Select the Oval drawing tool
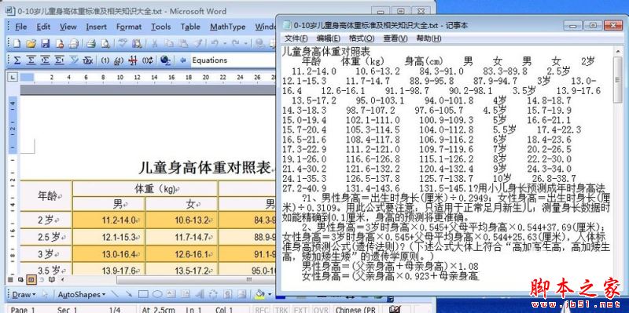This screenshot has height=313, width=629. pyautogui.click(x=157, y=295)
